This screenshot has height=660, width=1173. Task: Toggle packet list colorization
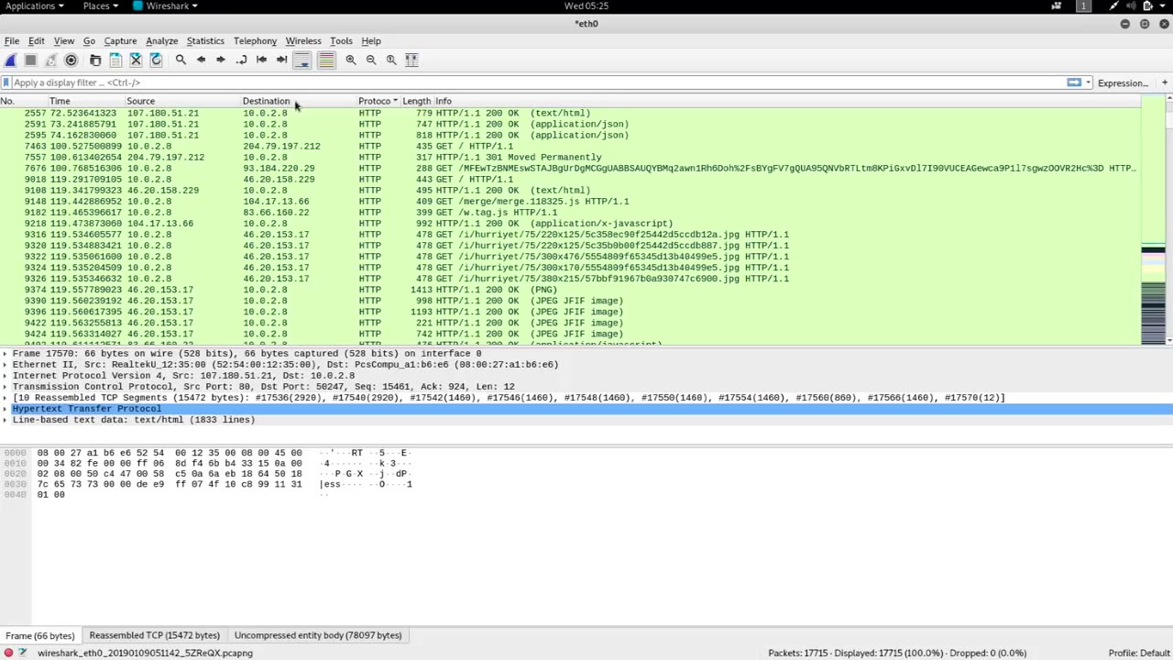(x=325, y=60)
